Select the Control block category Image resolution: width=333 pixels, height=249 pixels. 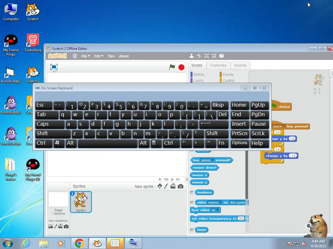229,81
